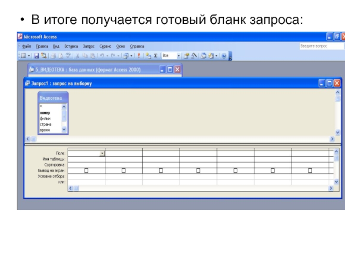Open the Запрос menu

point(88,46)
